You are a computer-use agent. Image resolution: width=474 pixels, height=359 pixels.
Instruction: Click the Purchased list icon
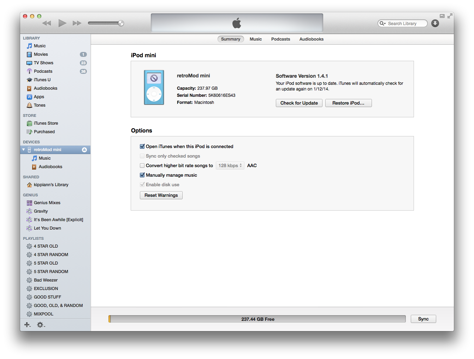click(x=29, y=132)
